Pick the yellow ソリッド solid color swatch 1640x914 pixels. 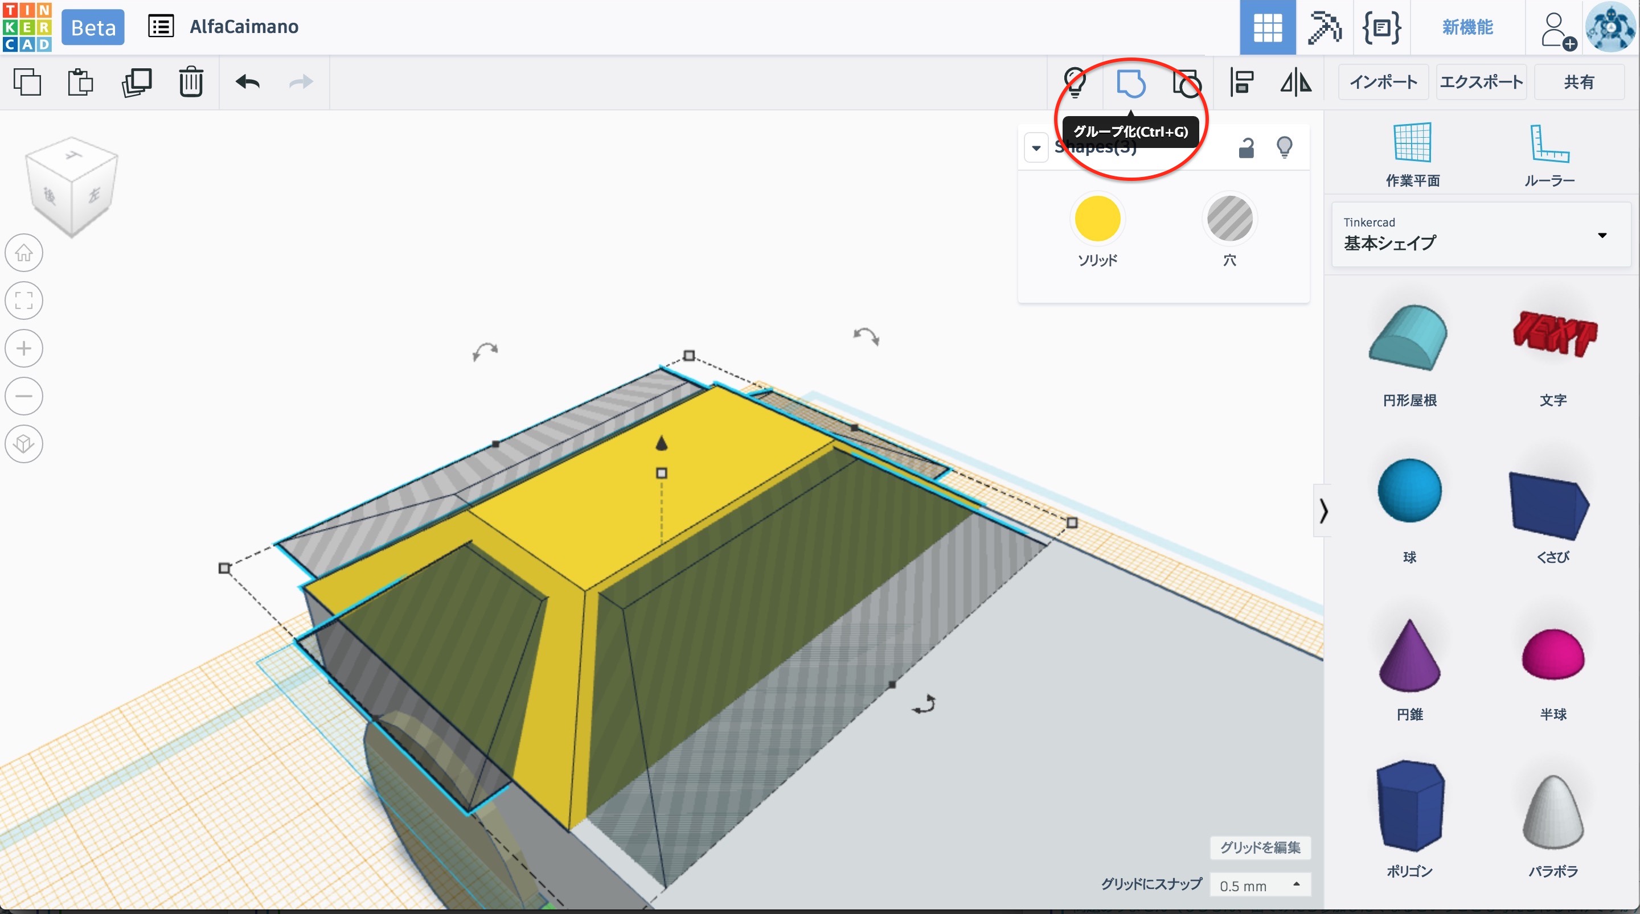pos(1097,220)
